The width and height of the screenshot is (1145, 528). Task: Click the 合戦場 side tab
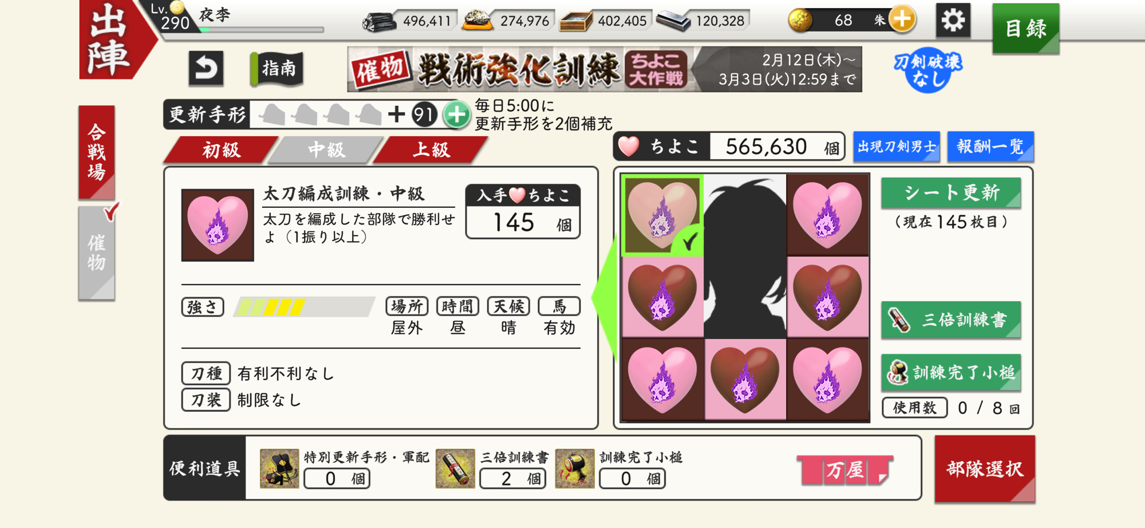tap(97, 152)
